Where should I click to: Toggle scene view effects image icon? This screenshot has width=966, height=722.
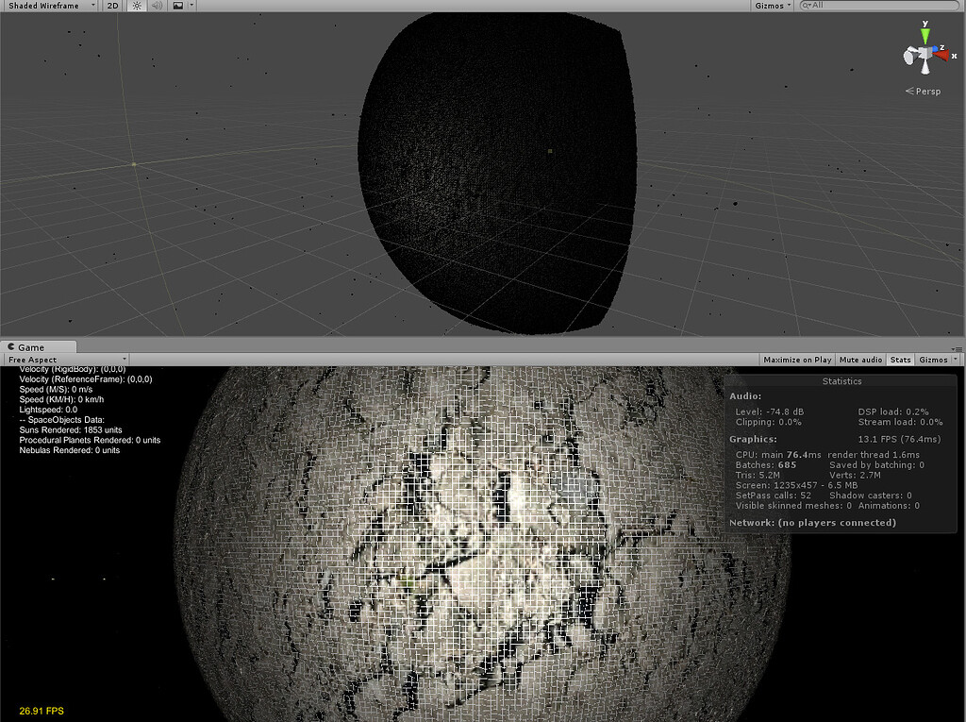tap(179, 6)
